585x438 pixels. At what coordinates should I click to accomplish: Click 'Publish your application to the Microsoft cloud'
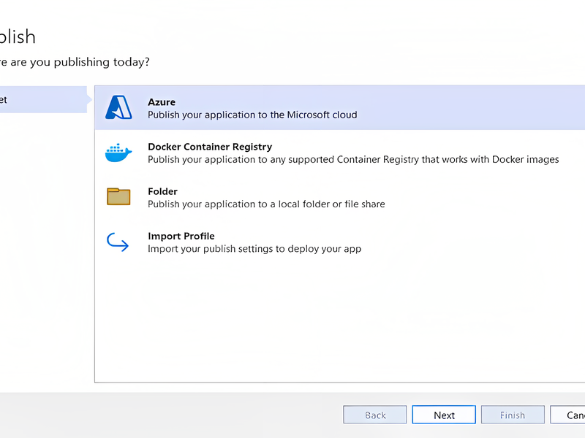pos(252,115)
